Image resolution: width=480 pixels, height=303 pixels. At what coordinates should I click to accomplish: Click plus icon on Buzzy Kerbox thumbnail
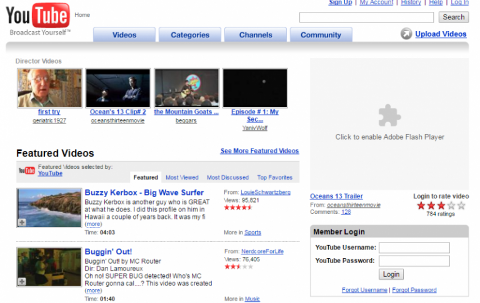[22, 222]
